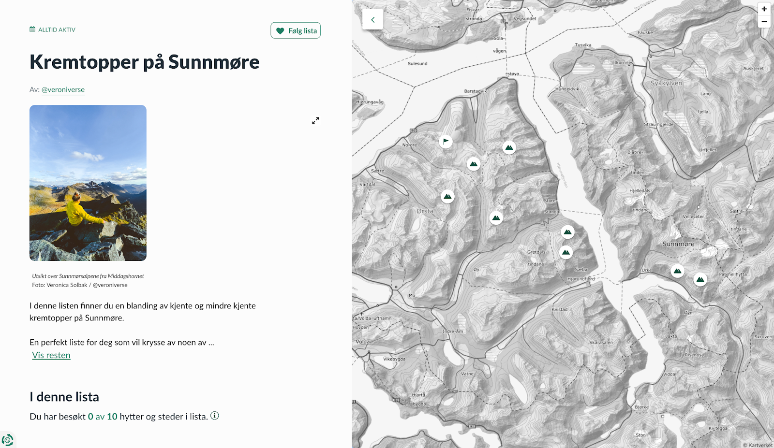
Task: Select the mountain marker just above Sæbø
Action: tap(566, 252)
